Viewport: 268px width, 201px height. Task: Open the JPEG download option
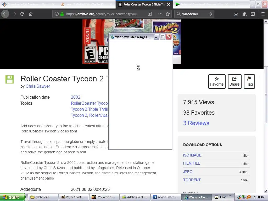pyautogui.click(x=188, y=172)
